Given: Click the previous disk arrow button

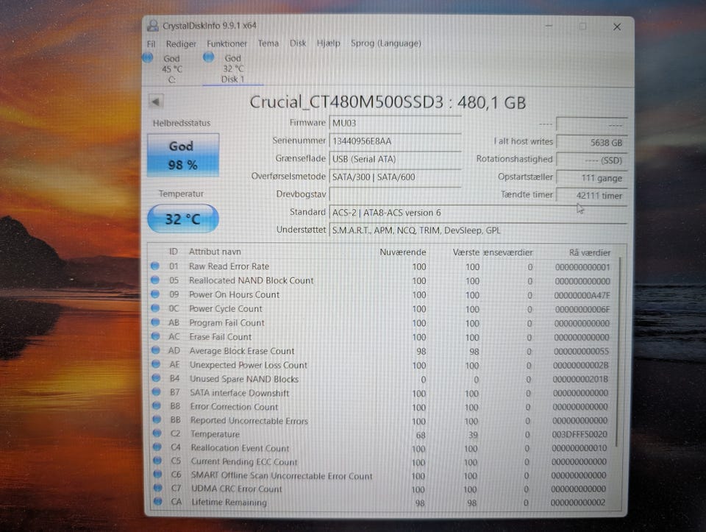Looking at the screenshot, I should coord(156,102).
